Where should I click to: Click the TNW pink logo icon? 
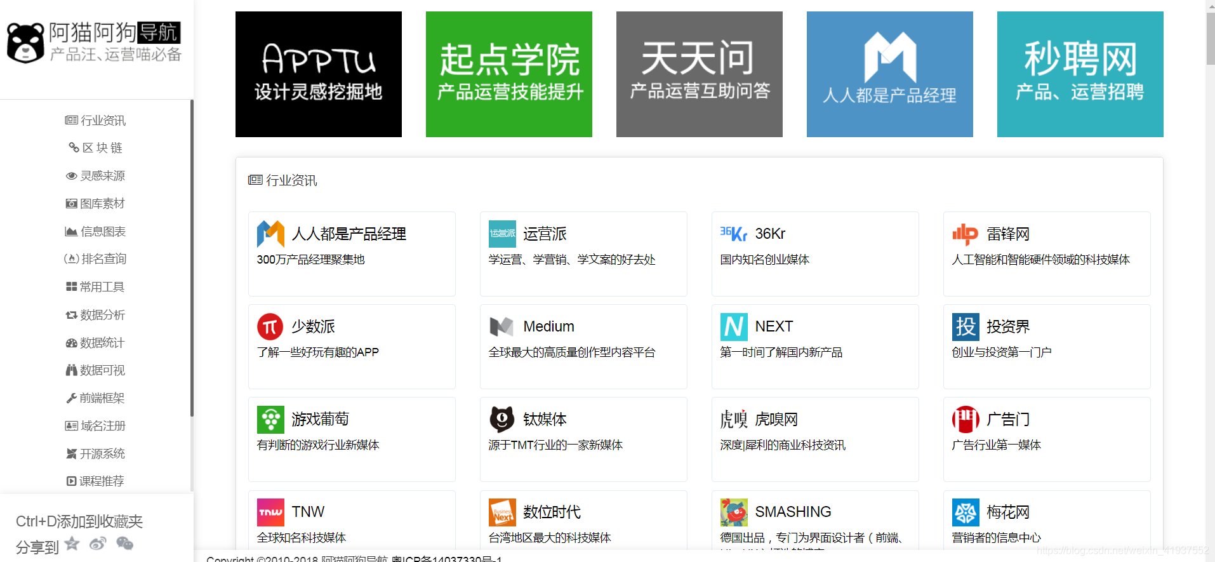pos(270,512)
